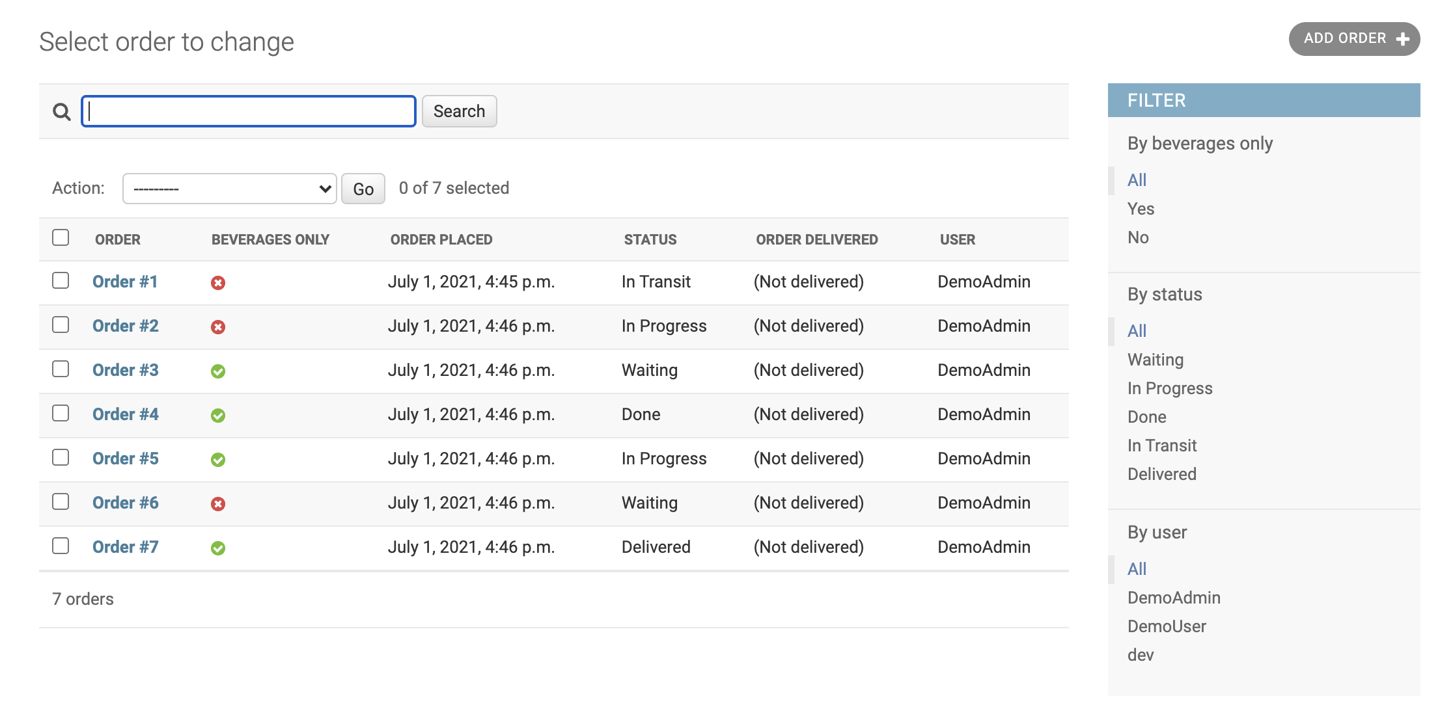The width and height of the screenshot is (1440, 718).
Task: Click 'Delivered' status of Order #7
Action: point(656,547)
